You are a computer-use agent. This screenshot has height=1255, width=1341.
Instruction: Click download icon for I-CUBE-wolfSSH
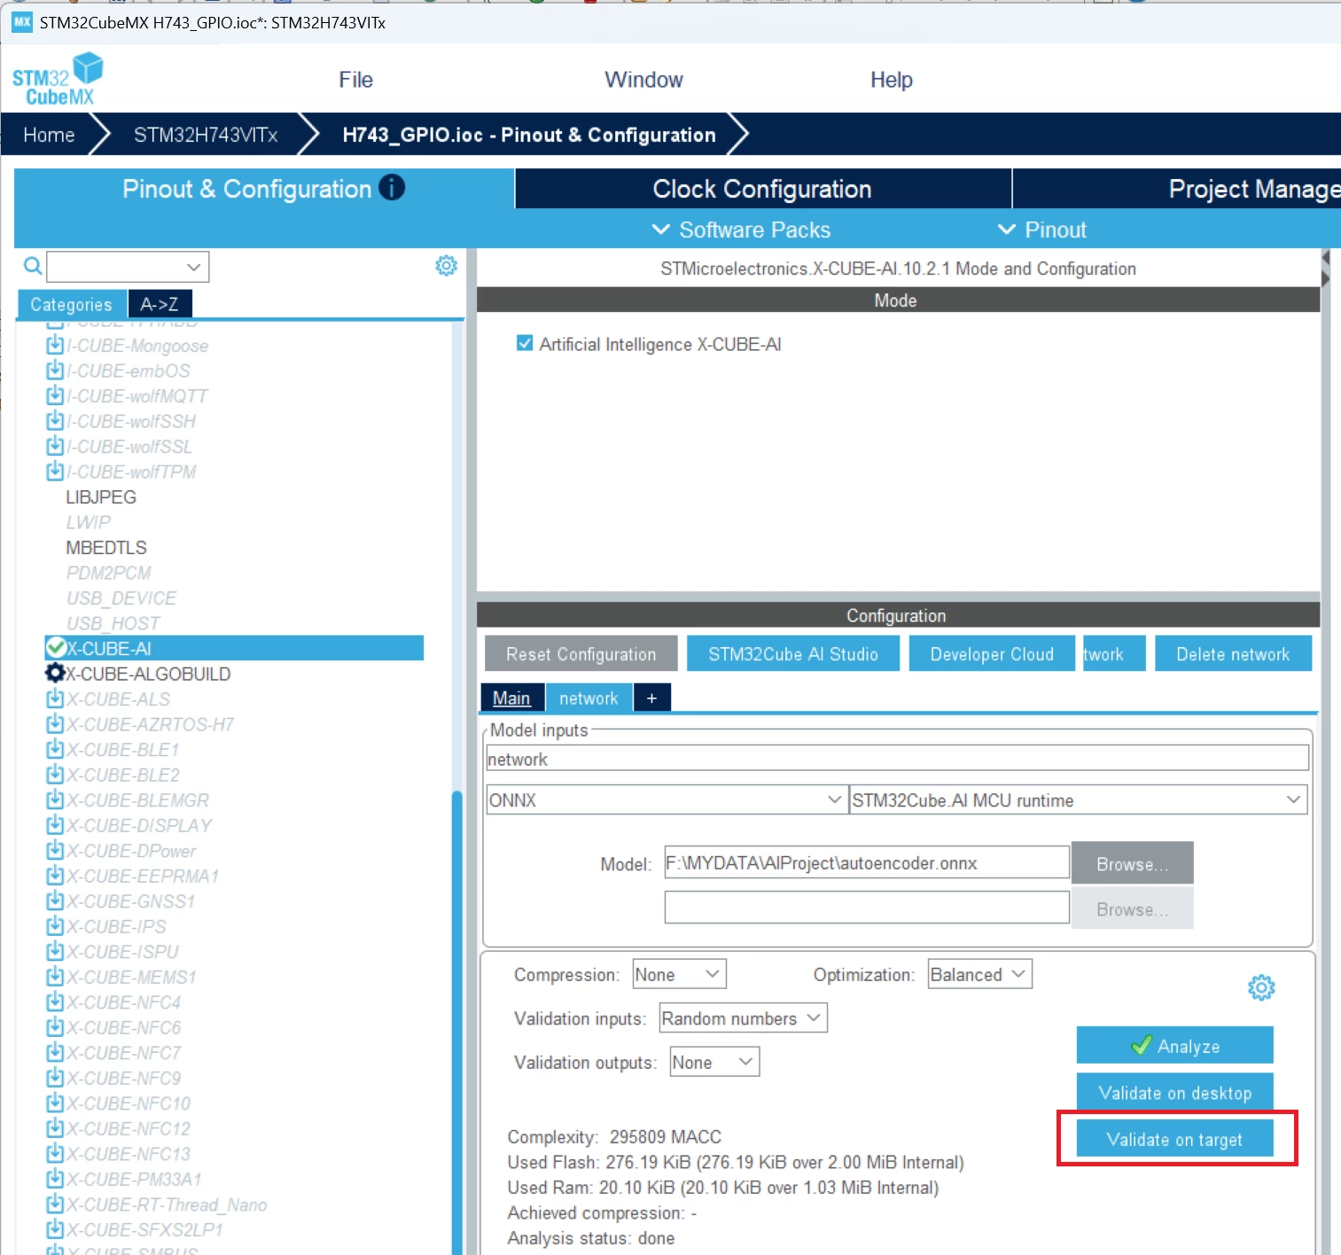(x=55, y=420)
